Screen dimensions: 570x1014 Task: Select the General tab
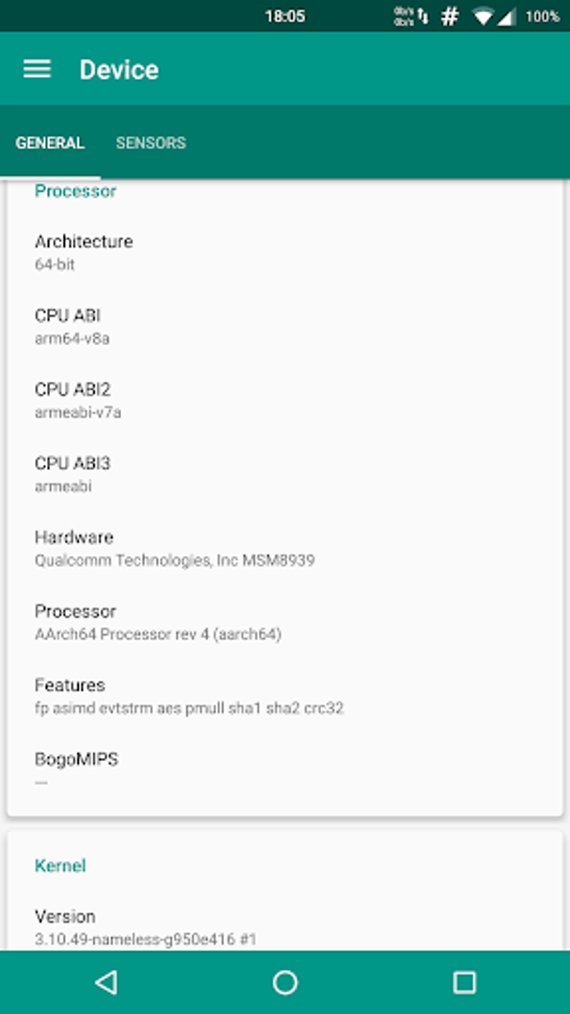tap(50, 143)
